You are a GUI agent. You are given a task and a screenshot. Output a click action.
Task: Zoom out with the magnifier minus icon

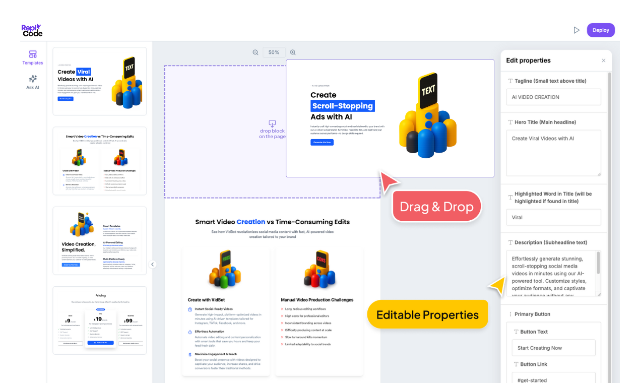click(x=255, y=52)
